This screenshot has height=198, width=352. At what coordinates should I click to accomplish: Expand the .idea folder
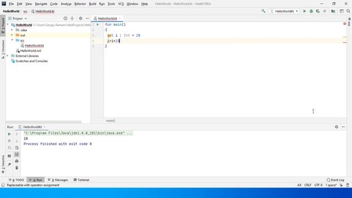pyautogui.click(x=12, y=30)
